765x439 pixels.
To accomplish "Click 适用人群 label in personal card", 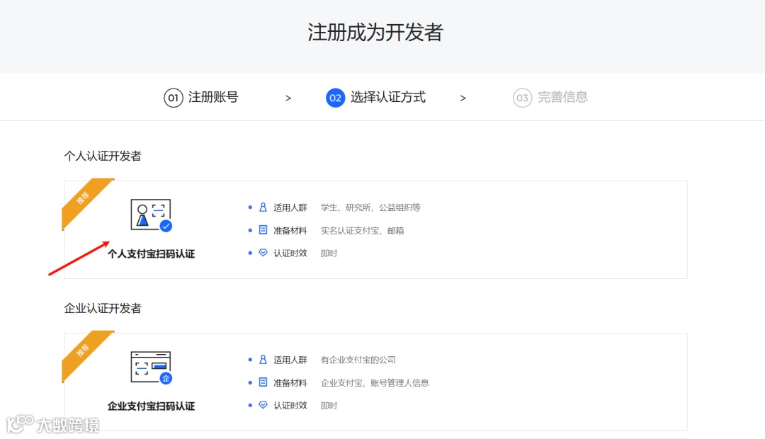I will (x=290, y=207).
